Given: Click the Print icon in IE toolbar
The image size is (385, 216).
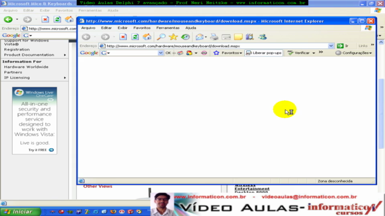Looking at the screenshot, I should pos(214,37).
